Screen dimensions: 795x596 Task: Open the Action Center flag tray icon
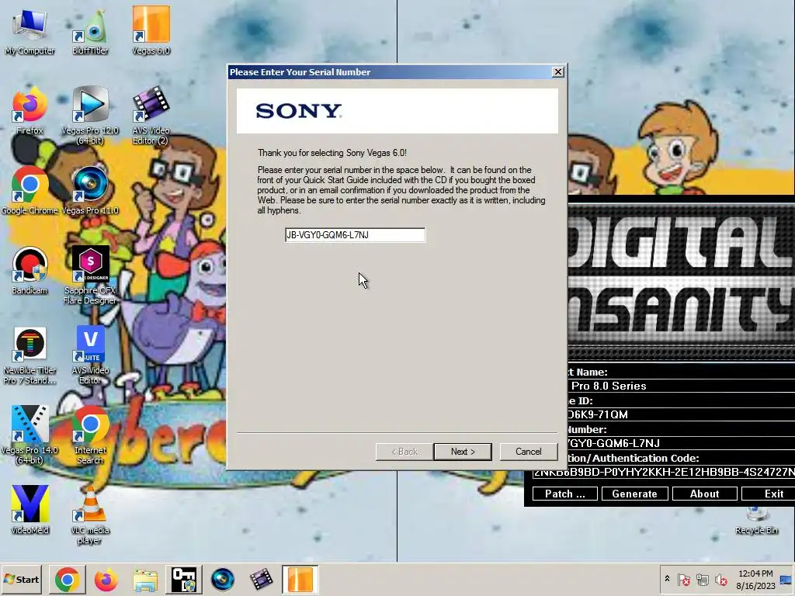pos(684,579)
